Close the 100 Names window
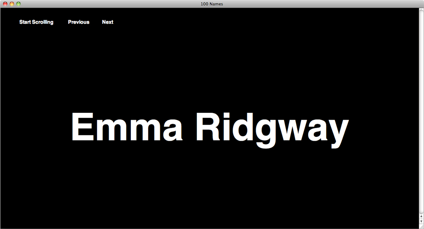The height and width of the screenshot is (229, 424). [x=5, y=4]
